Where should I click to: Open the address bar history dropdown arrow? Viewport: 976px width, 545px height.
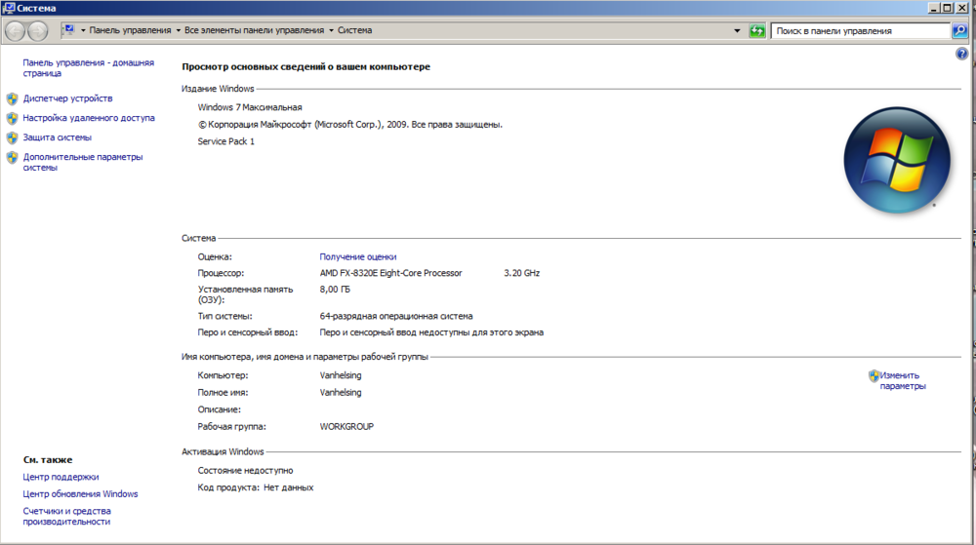point(738,31)
